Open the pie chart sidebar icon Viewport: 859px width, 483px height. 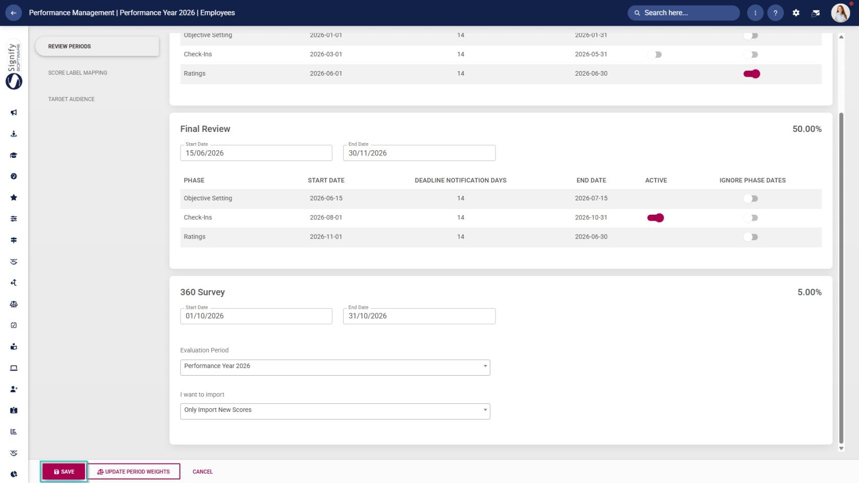[14, 474]
